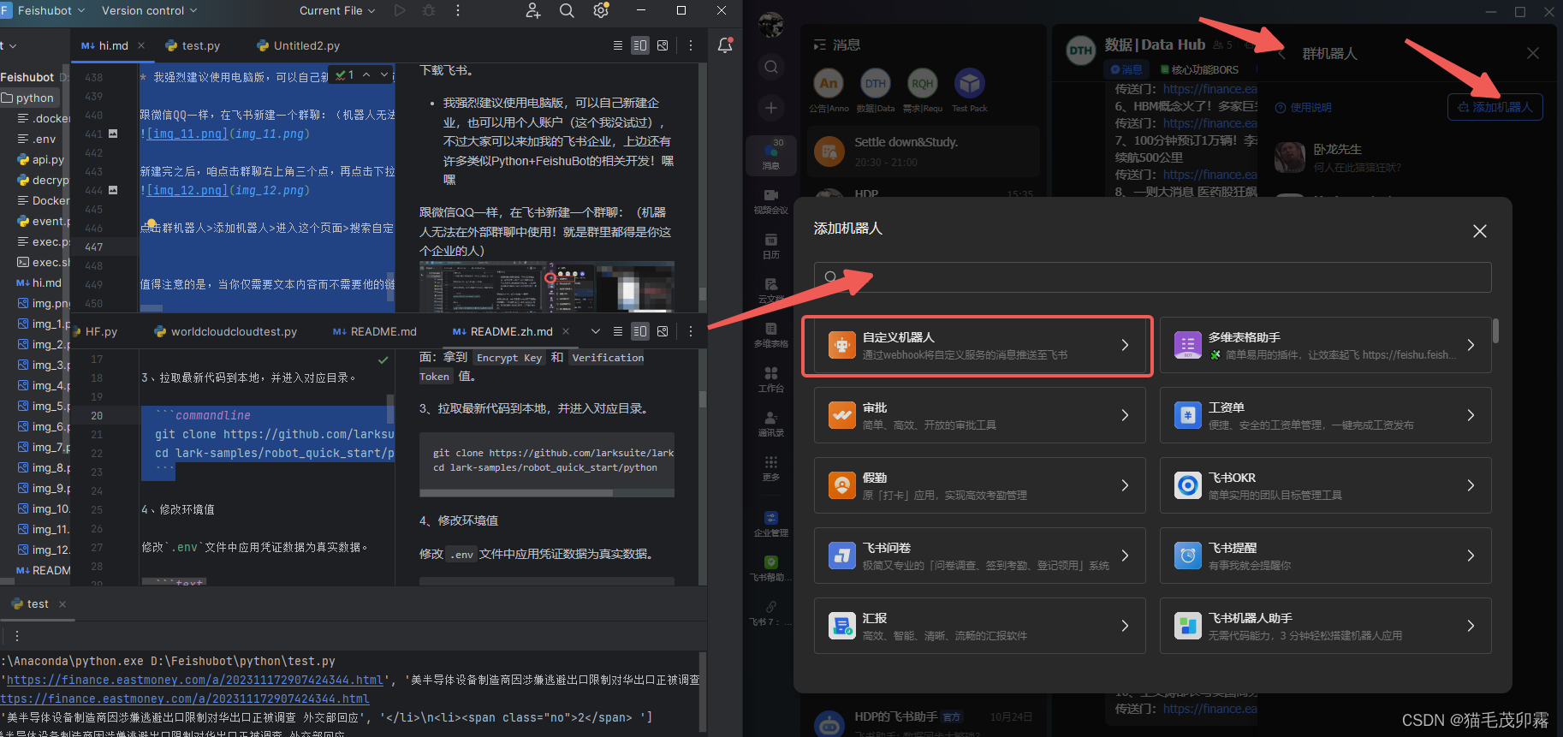Open Feishu 工作台 workplace section
This screenshot has height=737, width=1563.
coord(771,379)
